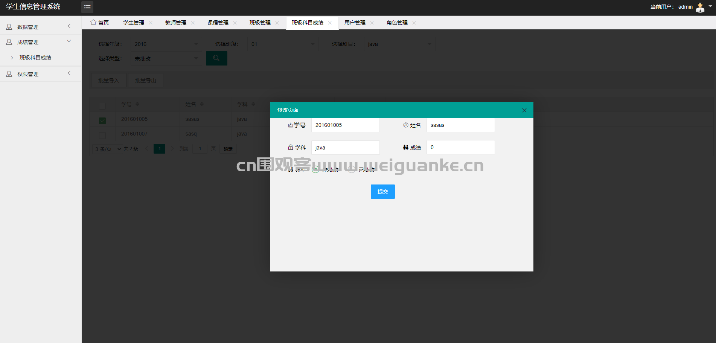Open 班级科目成绩 in the sidebar
This screenshot has width=716, height=343.
pyautogui.click(x=35, y=58)
